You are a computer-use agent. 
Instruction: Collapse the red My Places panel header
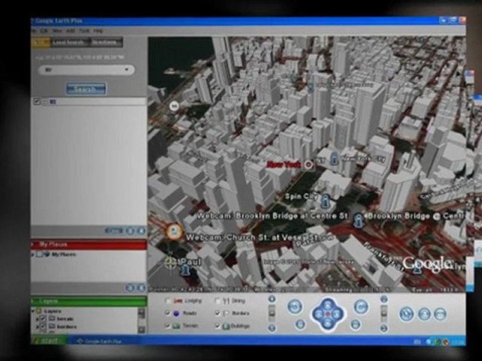pyautogui.click(x=89, y=245)
